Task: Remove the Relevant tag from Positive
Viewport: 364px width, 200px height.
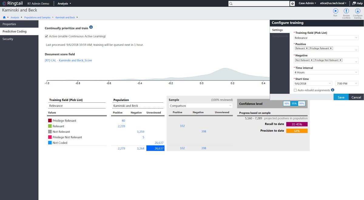Action: 307,48
